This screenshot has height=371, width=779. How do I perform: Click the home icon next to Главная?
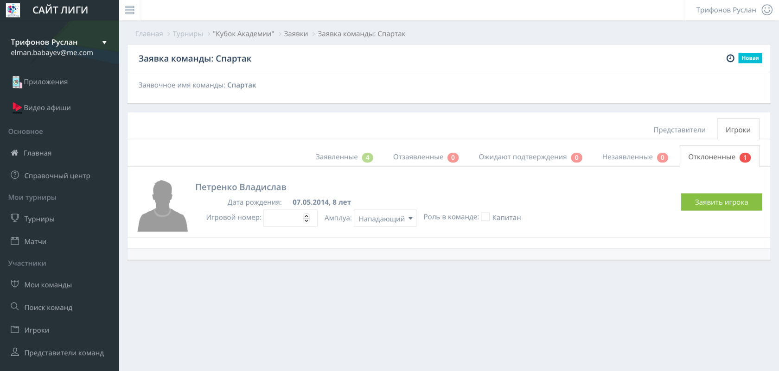coord(15,153)
